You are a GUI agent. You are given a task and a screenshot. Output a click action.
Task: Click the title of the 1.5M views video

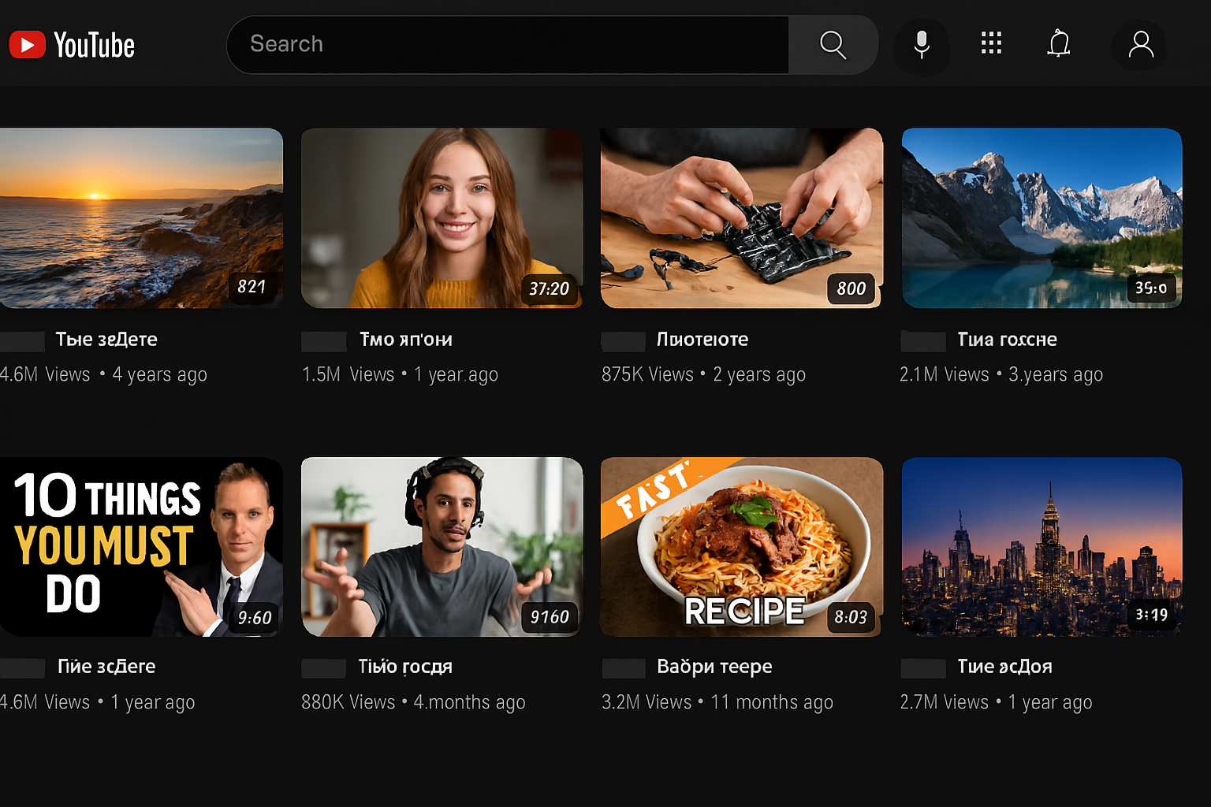coord(406,340)
